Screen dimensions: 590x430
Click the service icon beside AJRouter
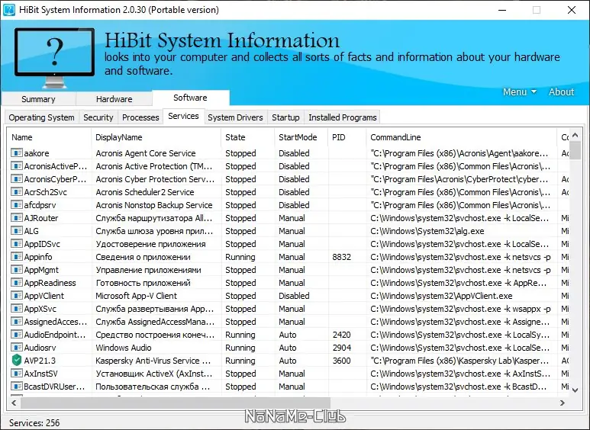pos(17,218)
